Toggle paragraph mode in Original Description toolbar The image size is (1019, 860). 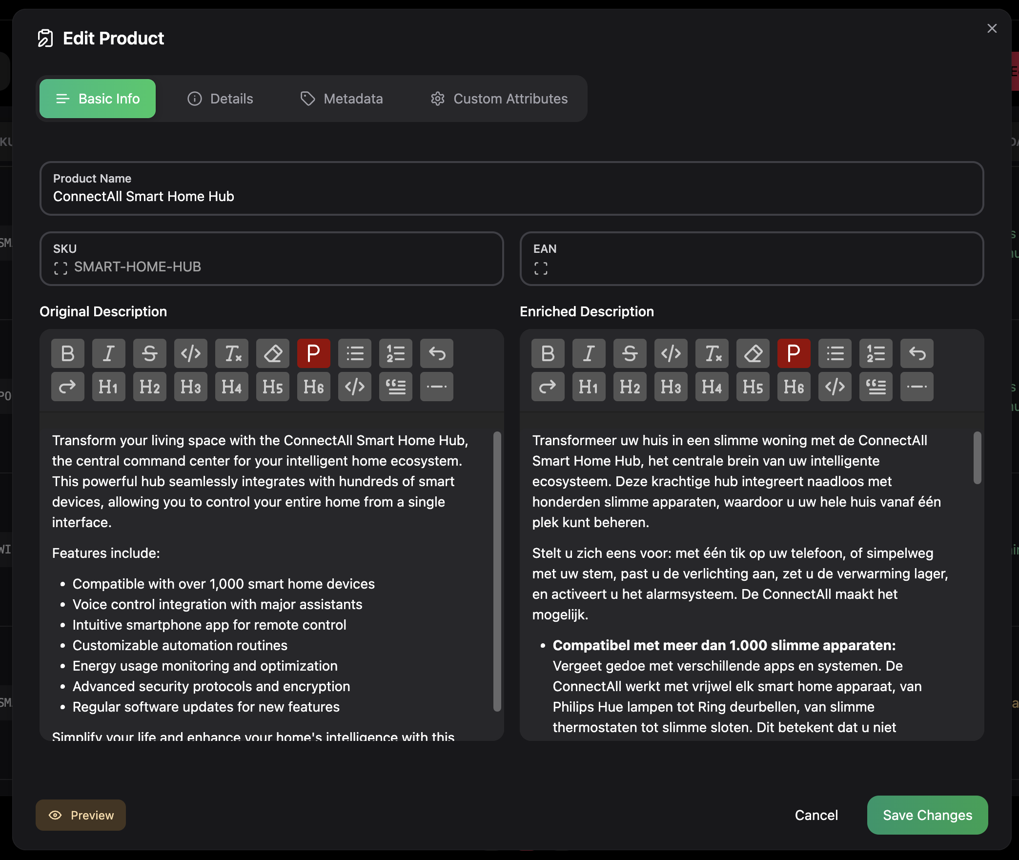coord(313,353)
